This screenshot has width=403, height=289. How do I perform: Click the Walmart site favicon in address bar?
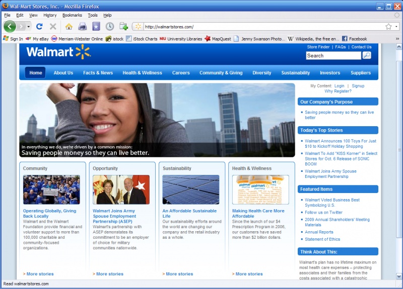coord(138,27)
